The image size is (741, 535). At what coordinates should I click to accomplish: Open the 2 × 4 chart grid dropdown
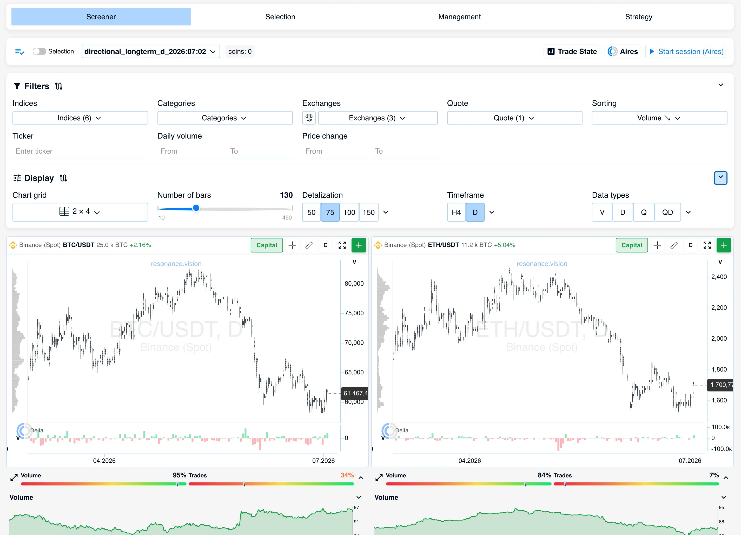[80, 212]
